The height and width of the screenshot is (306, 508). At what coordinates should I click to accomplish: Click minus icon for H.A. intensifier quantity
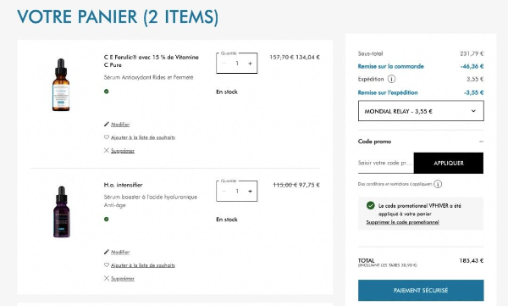[224, 192]
